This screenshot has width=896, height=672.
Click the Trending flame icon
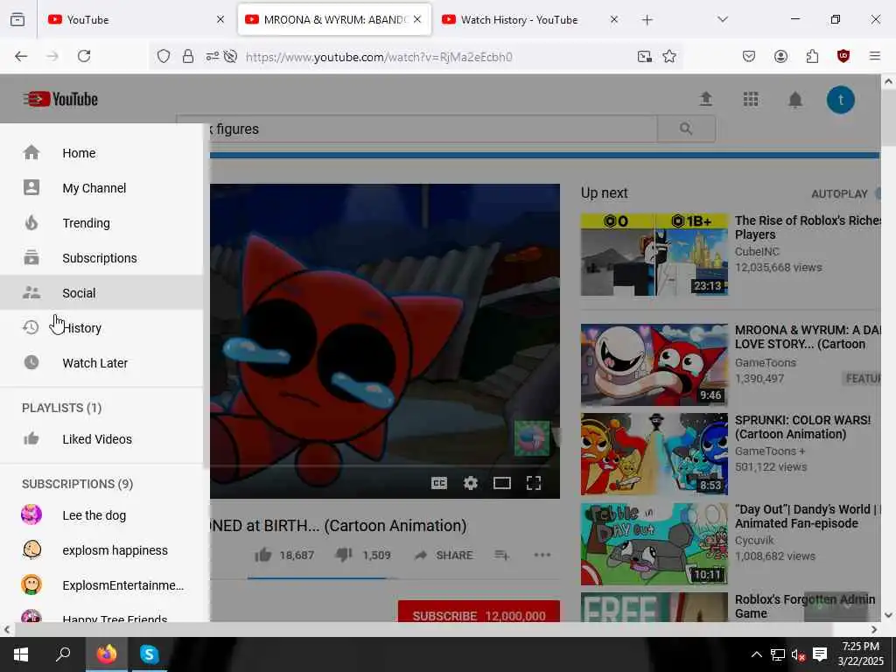(x=31, y=223)
